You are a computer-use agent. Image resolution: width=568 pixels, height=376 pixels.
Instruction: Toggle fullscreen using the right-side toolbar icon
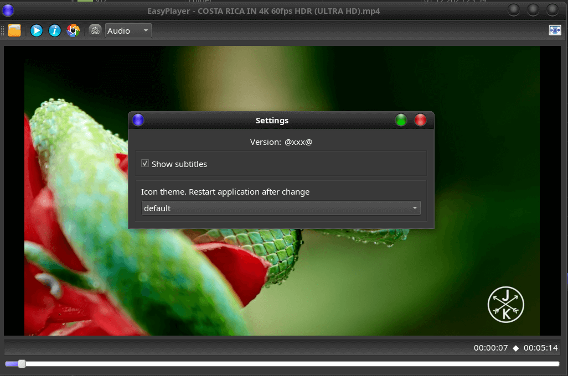tap(555, 30)
